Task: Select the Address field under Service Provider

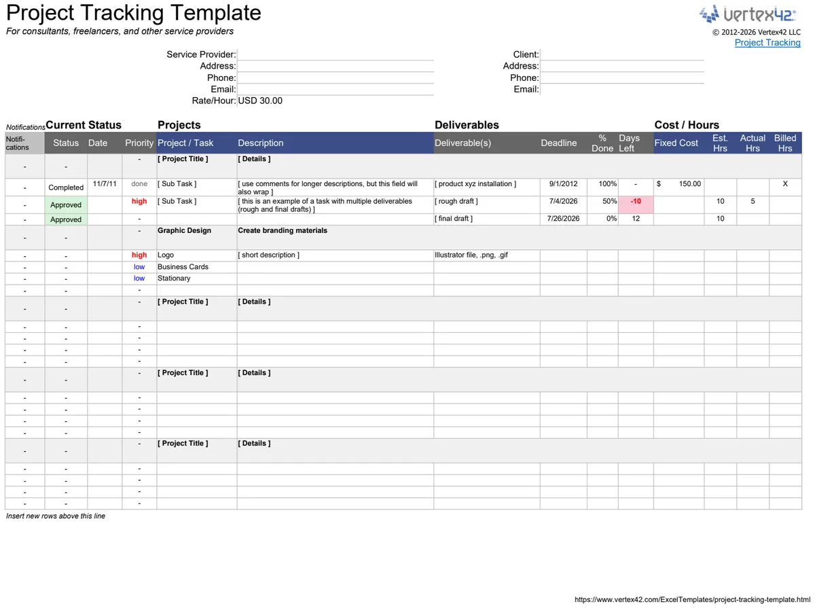Action: 335,66
